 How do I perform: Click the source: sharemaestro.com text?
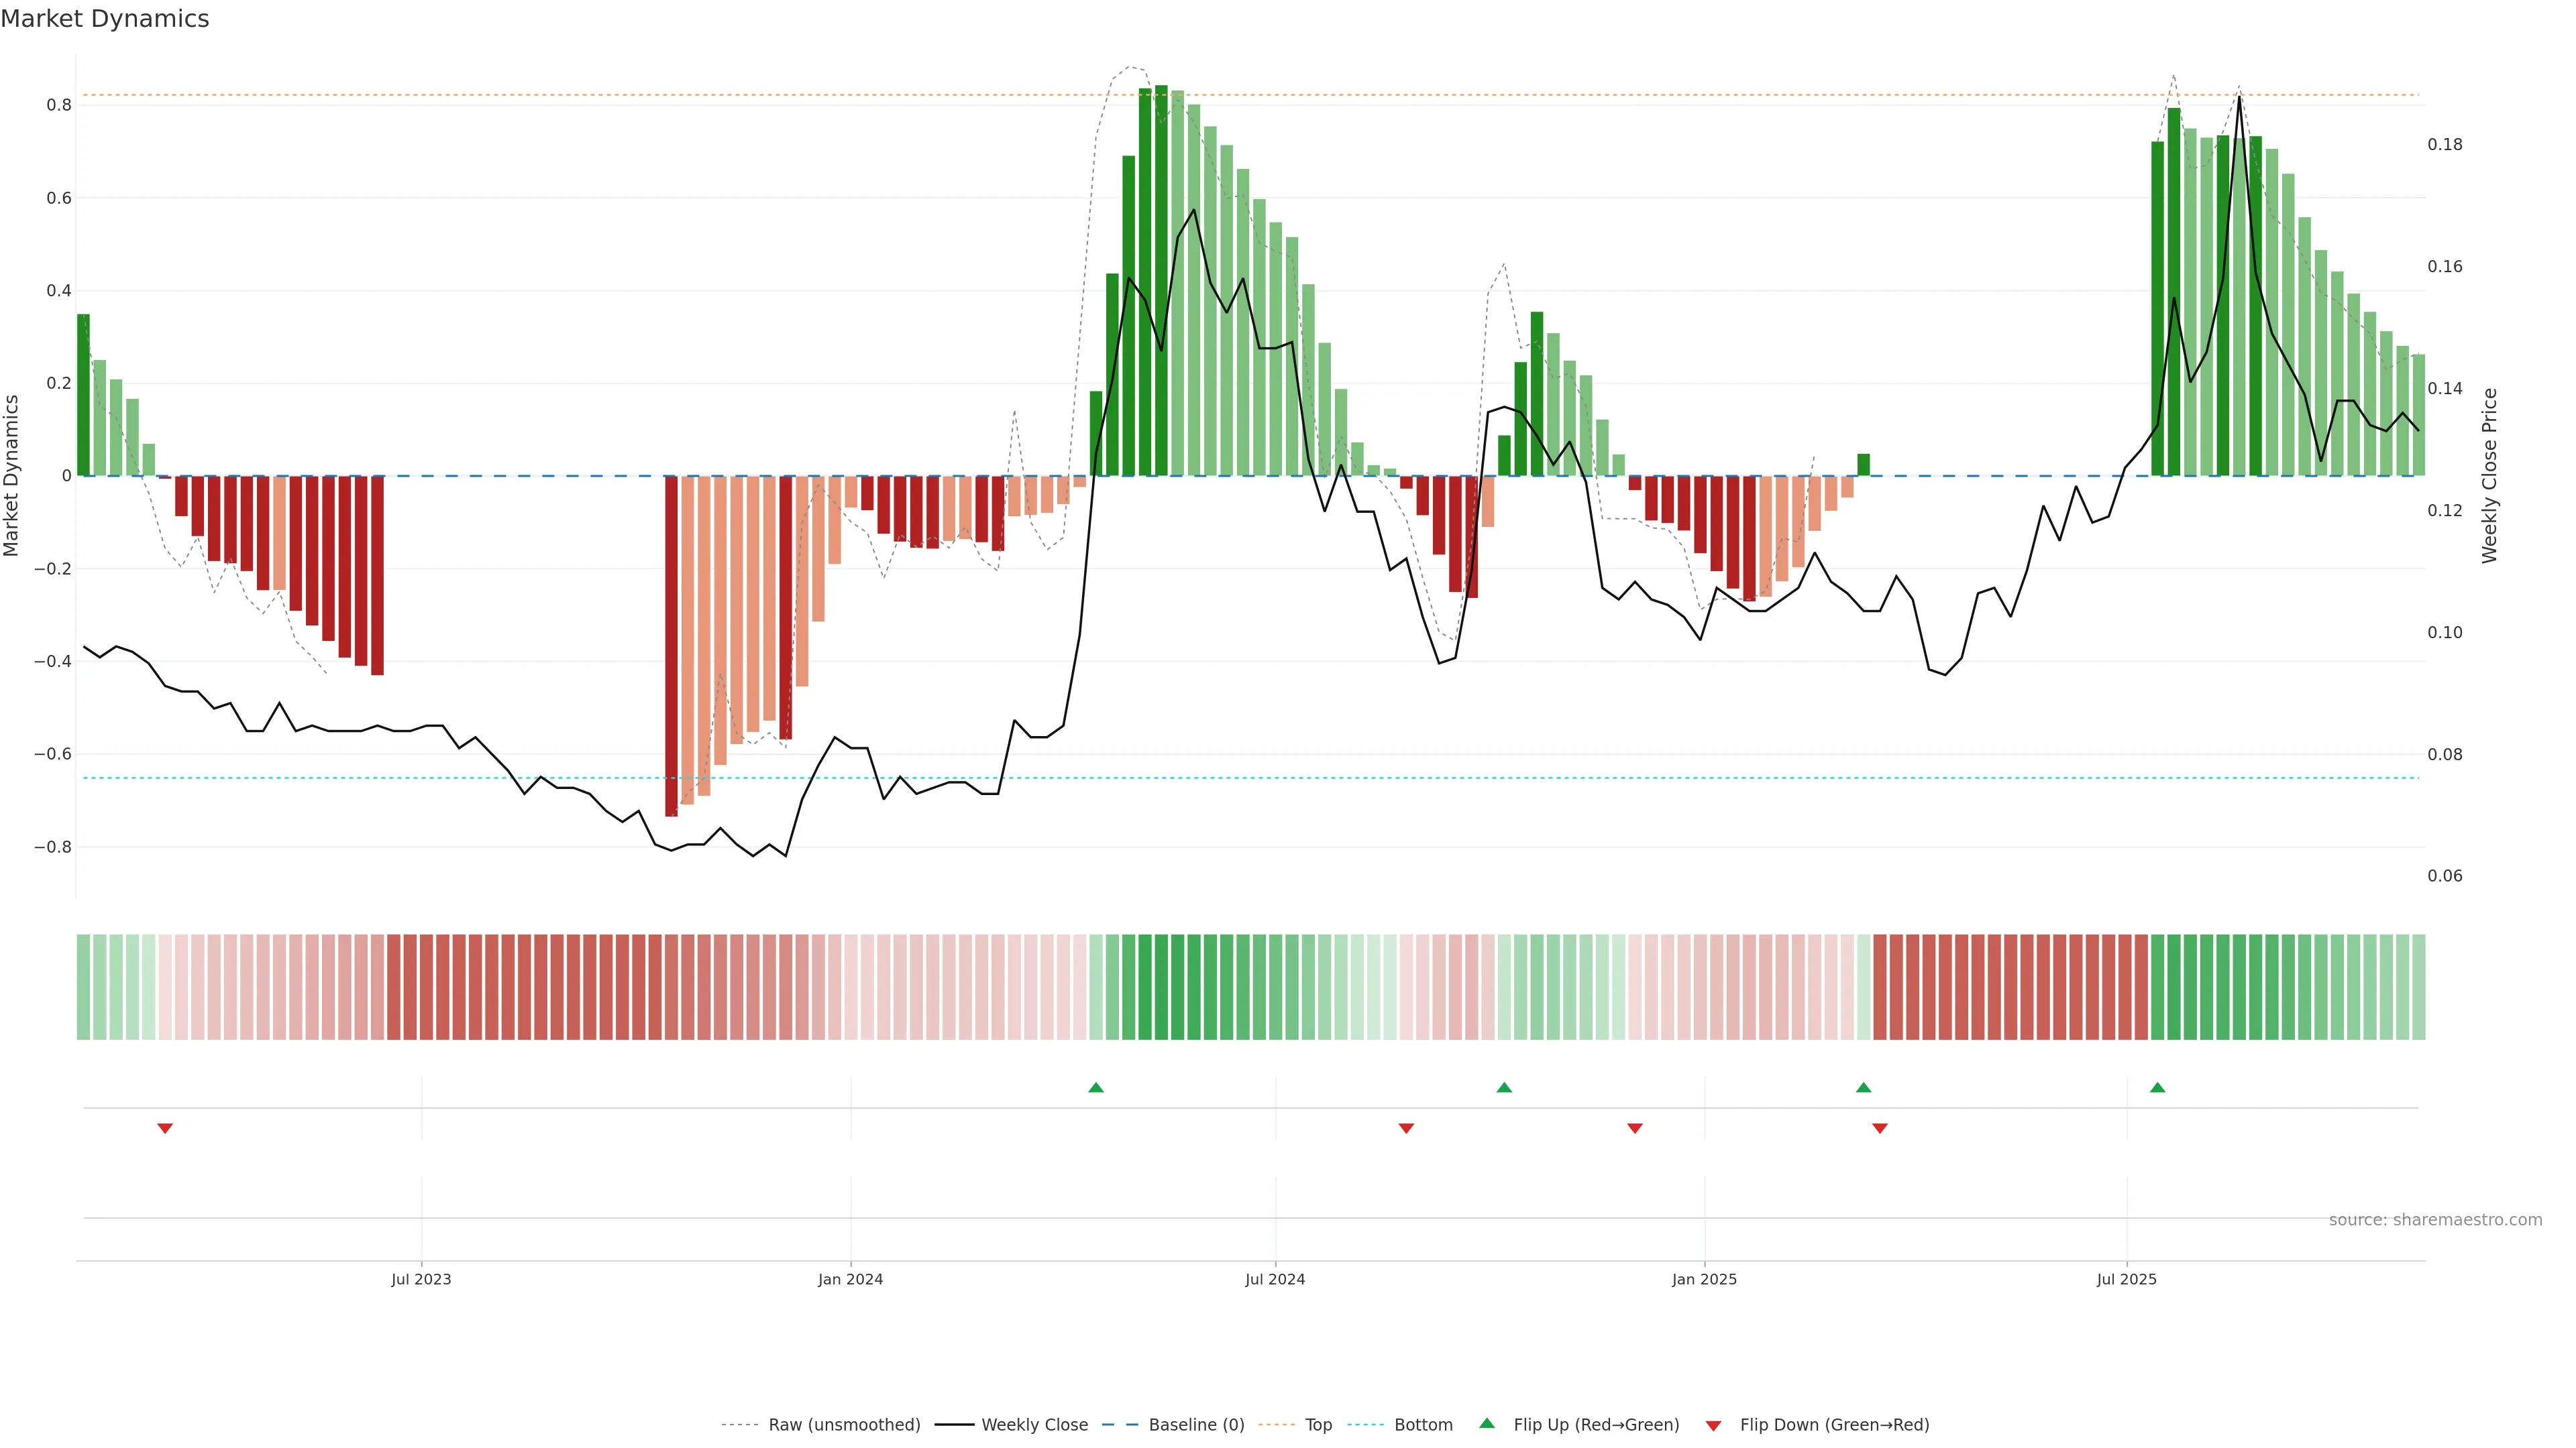pos(2435,1219)
